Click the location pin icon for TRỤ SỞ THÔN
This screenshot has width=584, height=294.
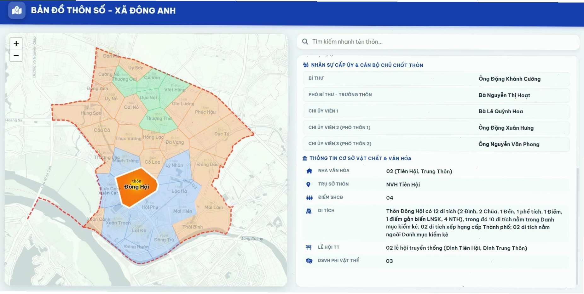308,184
